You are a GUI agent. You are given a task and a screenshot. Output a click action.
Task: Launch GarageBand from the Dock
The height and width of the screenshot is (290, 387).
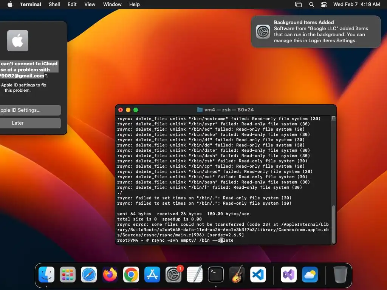tap(237, 275)
